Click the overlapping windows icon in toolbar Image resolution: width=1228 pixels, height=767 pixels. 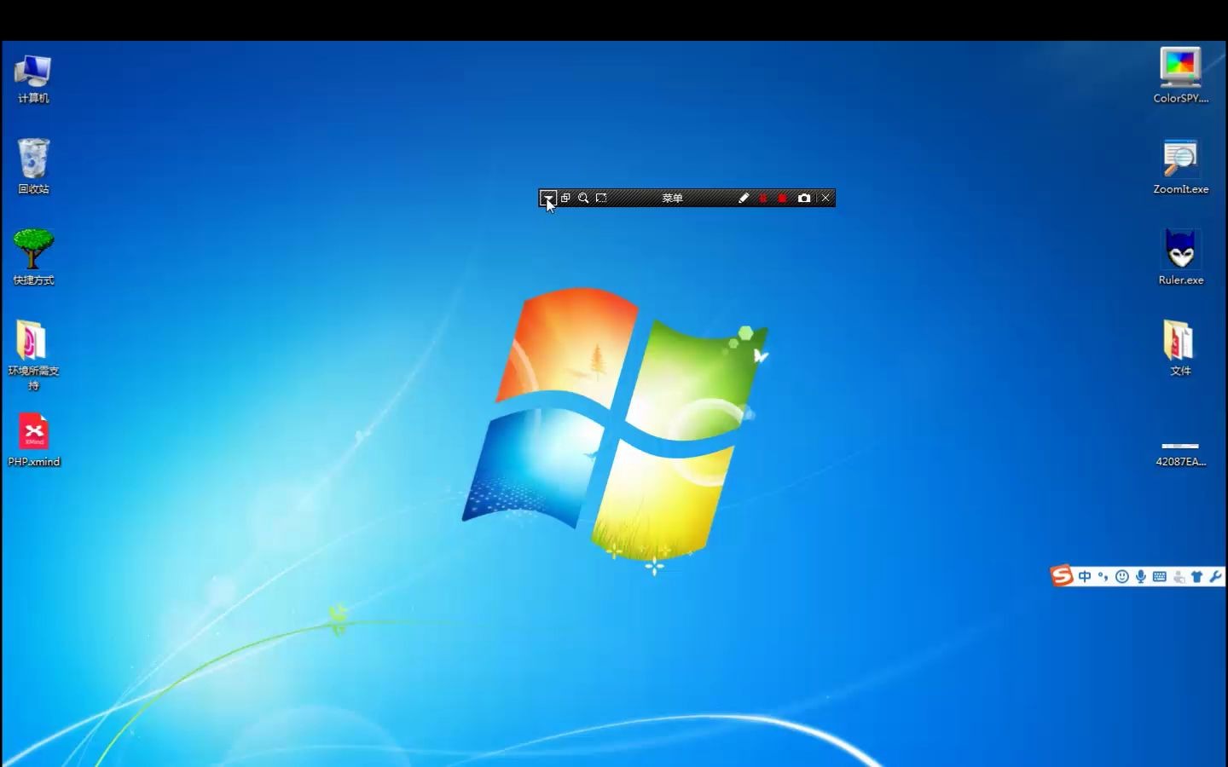click(x=565, y=198)
